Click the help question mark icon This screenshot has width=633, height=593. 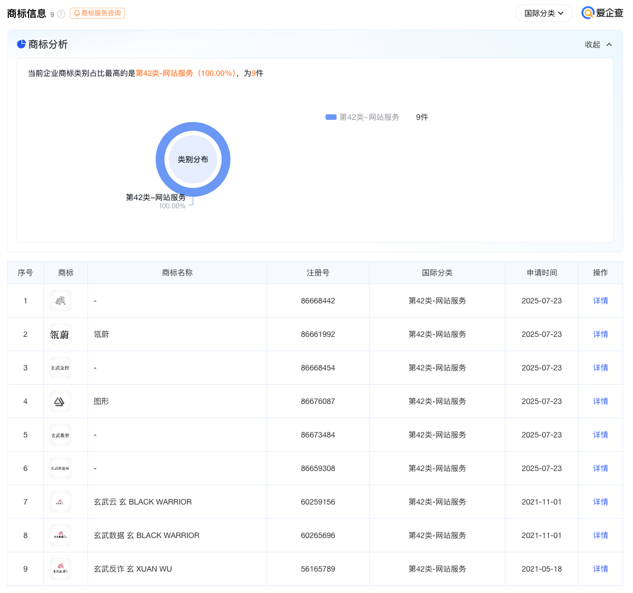[x=61, y=14]
